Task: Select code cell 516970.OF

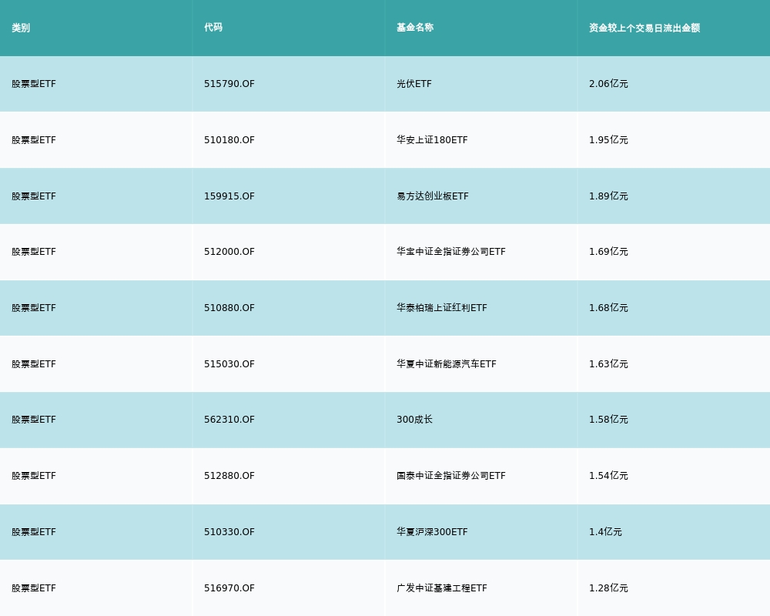Action: pos(229,588)
